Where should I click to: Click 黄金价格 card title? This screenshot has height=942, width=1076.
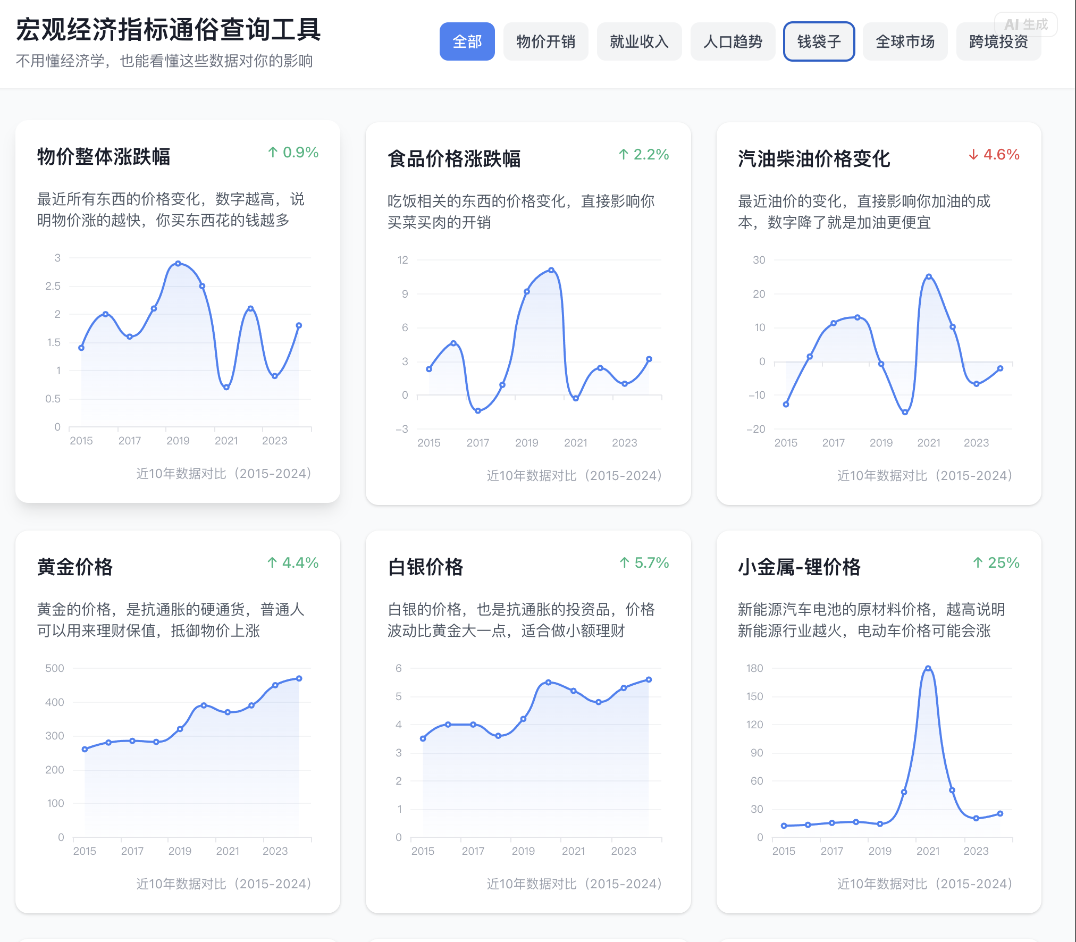[x=75, y=567]
